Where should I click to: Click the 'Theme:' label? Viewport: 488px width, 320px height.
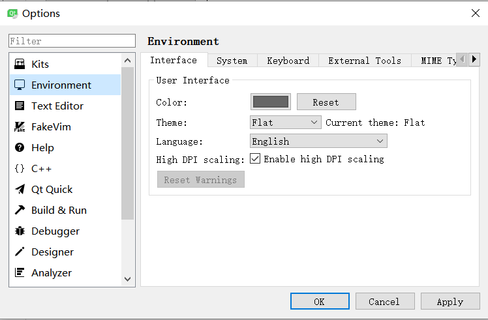(172, 123)
